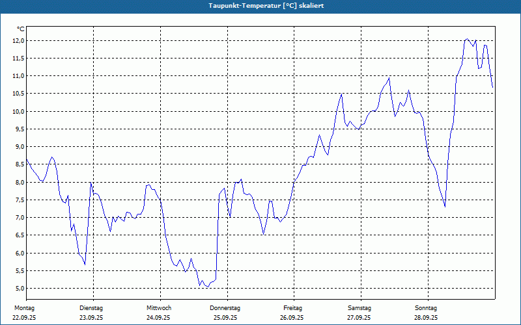
Task: Click the 7,5 y-axis value
Action: coord(20,200)
